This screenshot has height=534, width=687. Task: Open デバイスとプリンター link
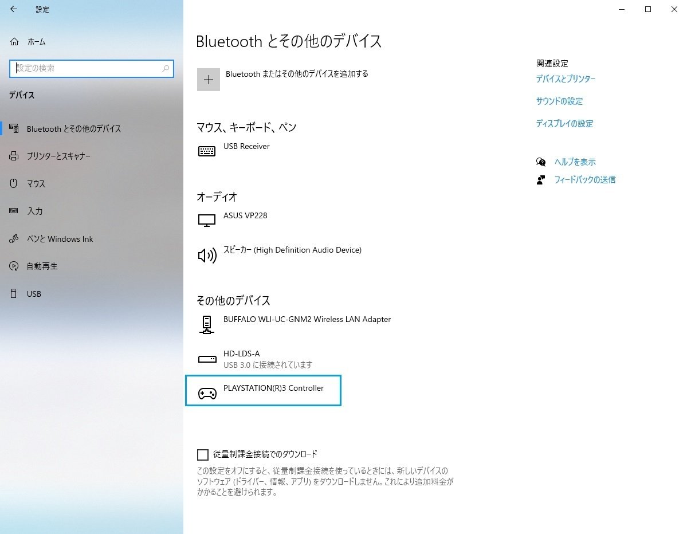[566, 79]
